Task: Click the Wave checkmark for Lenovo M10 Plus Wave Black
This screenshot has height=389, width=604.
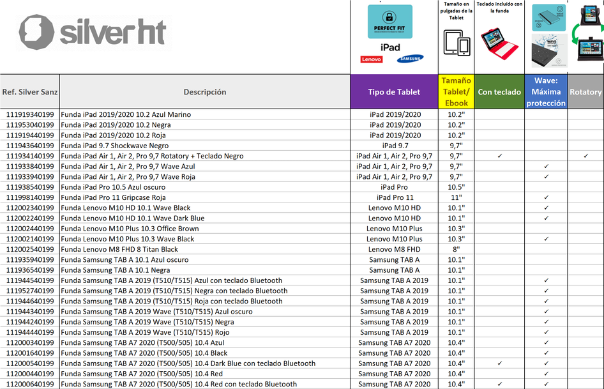Action: point(547,239)
